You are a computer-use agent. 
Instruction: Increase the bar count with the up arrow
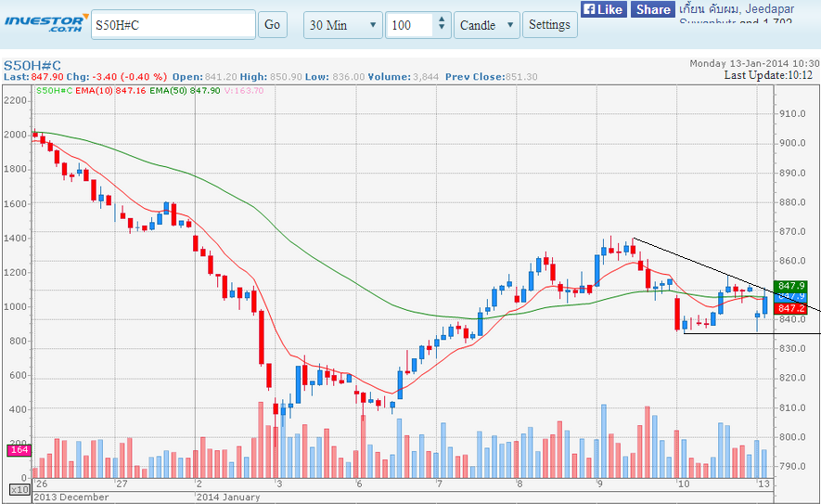pos(442,19)
